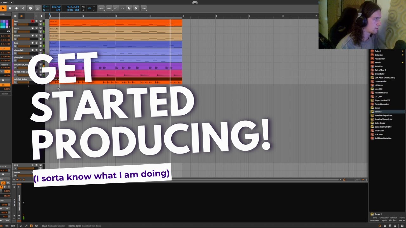Viewport: 406px width, 228px height.
Task: Toggle the favorite star next to Reverb
Action: click(403, 62)
